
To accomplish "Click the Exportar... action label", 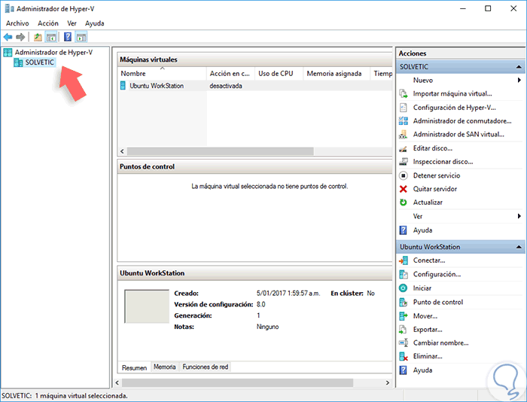I will 428,330.
